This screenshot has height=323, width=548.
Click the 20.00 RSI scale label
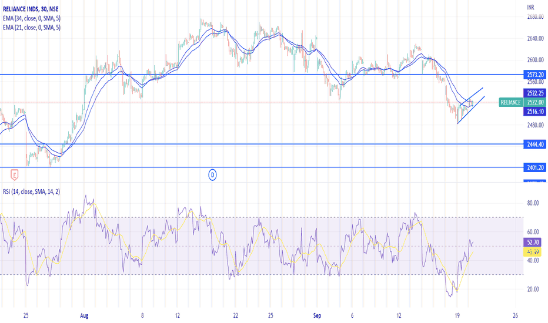tap(533, 289)
